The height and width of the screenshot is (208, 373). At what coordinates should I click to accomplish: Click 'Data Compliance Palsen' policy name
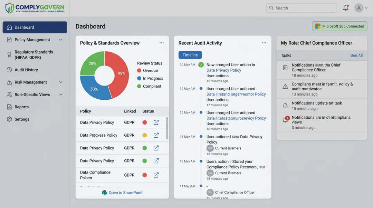[x=95, y=175]
